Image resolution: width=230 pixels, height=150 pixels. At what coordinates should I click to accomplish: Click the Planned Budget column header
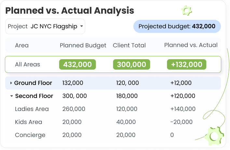pos(83,45)
